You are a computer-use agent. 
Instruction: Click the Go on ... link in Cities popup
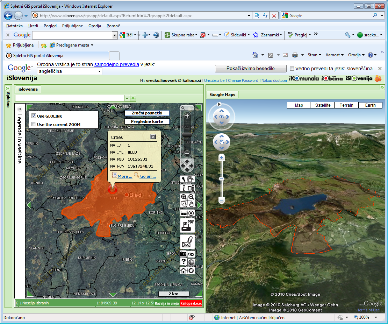148,176
